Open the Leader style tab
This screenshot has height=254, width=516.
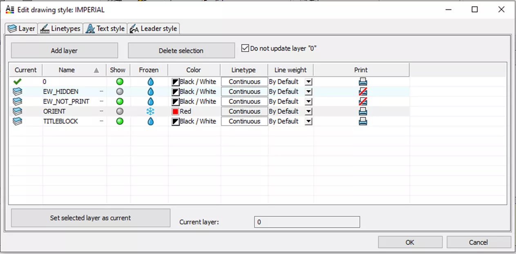(154, 29)
